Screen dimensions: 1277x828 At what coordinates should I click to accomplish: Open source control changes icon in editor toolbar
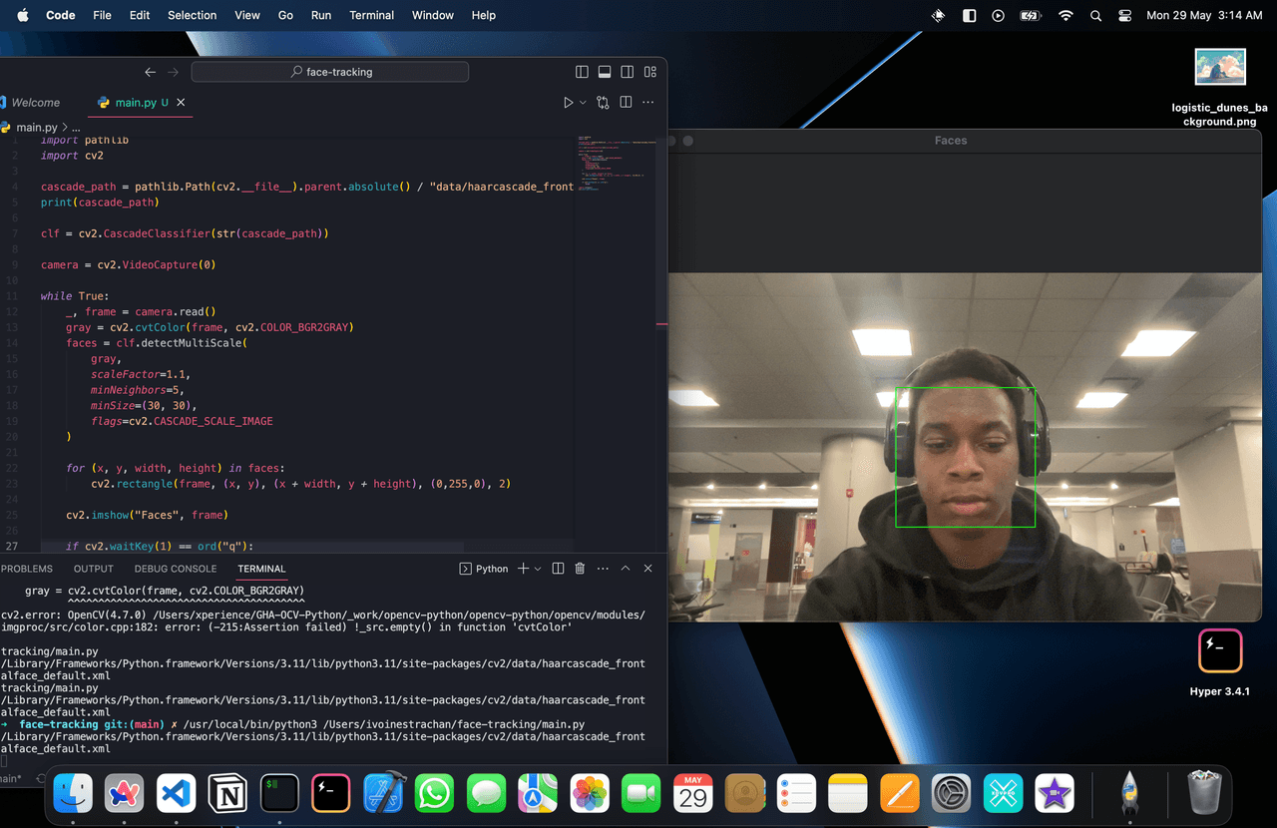click(603, 103)
